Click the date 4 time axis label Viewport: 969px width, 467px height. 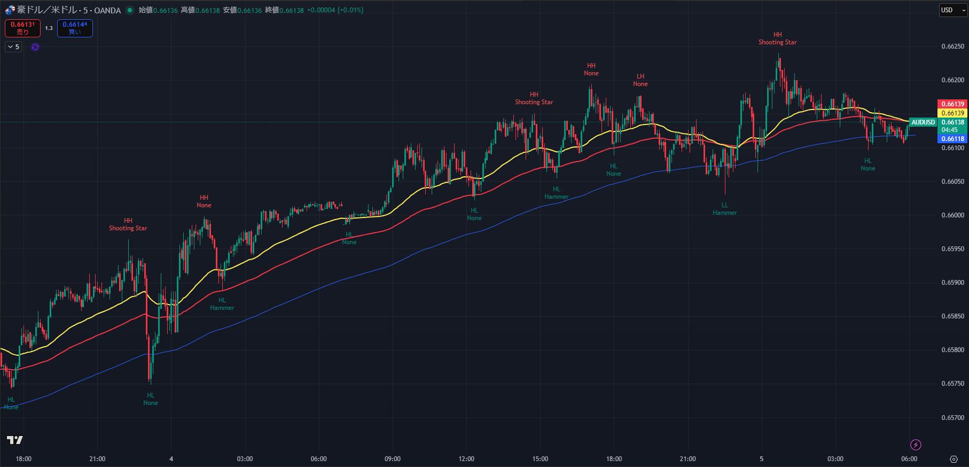171,459
